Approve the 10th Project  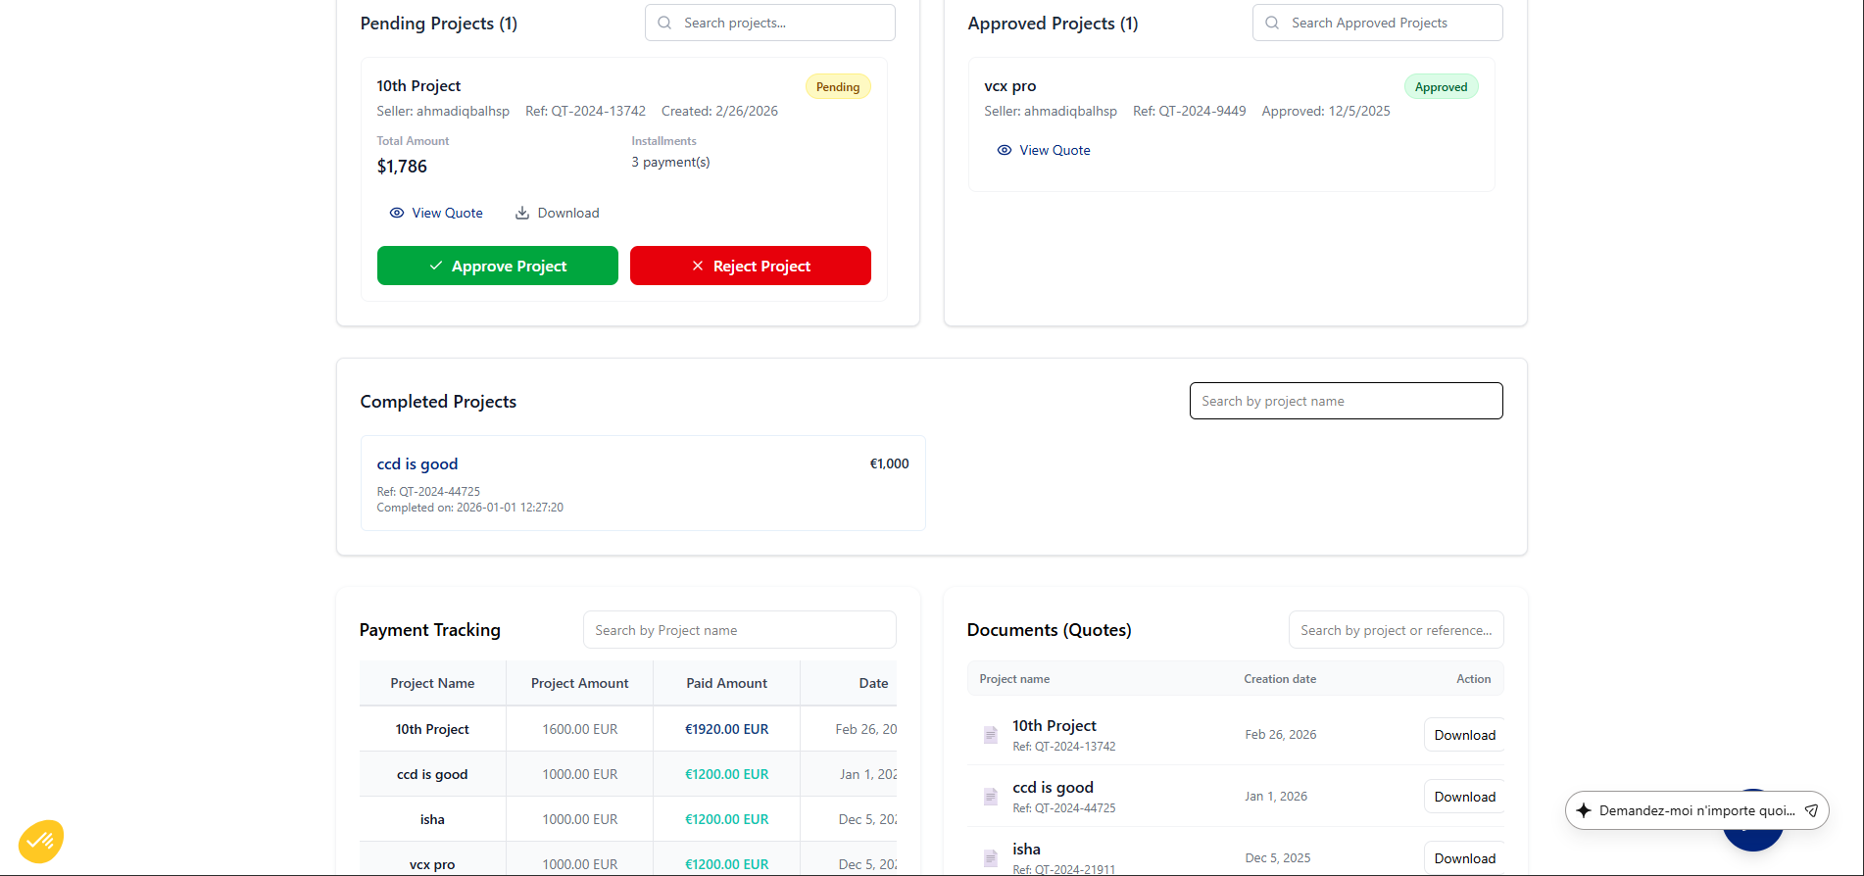498,266
